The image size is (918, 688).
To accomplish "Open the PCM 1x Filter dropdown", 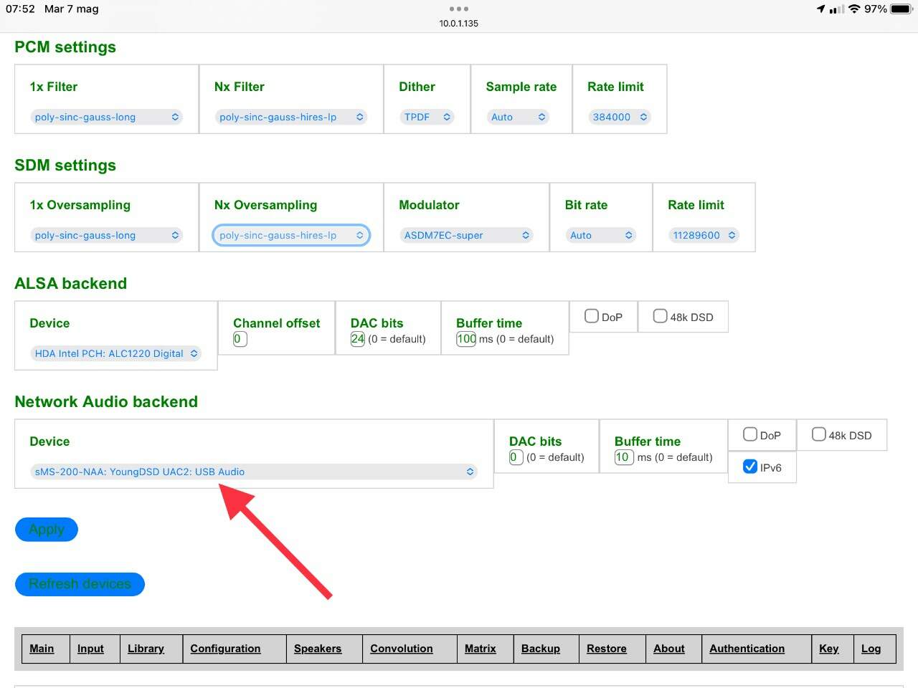I will (106, 117).
